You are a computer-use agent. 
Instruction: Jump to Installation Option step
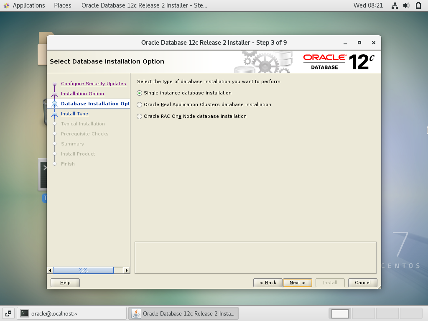(x=82, y=94)
